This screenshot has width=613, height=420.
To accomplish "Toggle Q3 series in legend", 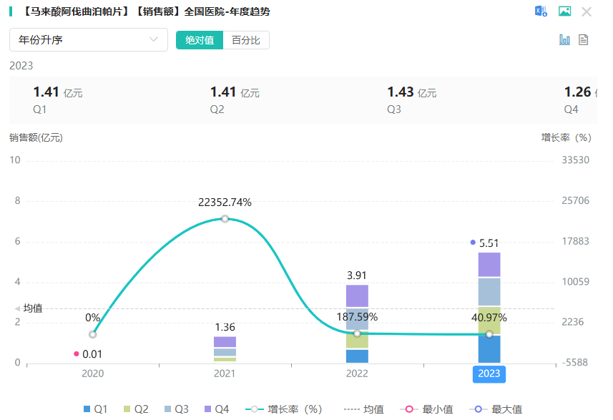I will tap(176, 409).
